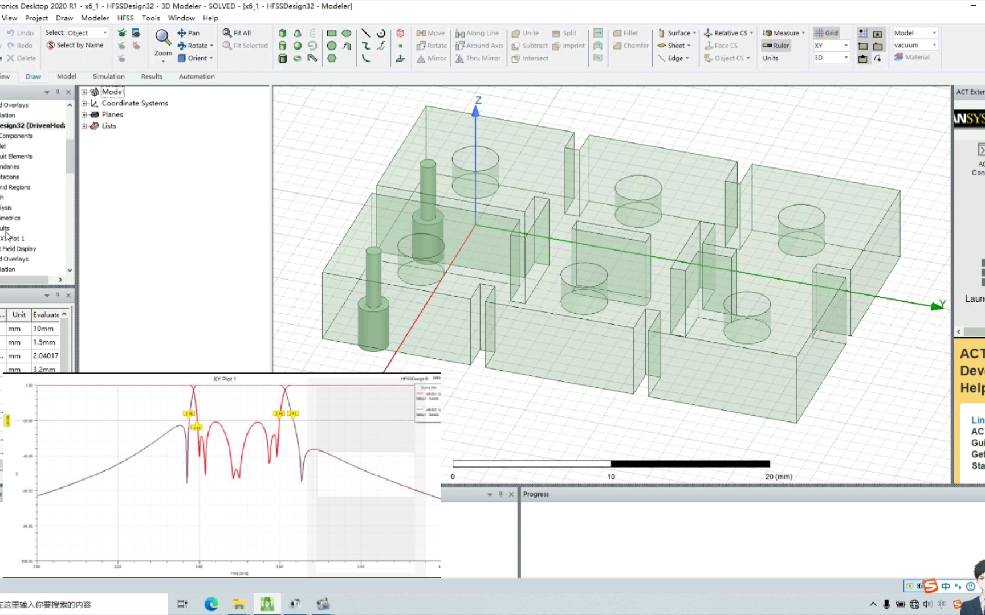Select the Draw spline tool
985x615 pixels.
click(366, 46)
